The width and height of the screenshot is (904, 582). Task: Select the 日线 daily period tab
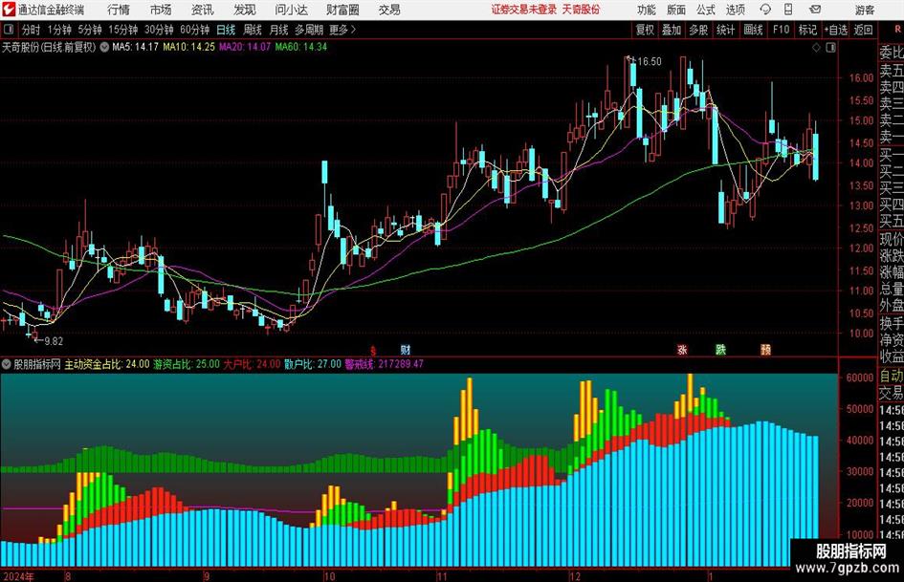(x=226, y=30)
